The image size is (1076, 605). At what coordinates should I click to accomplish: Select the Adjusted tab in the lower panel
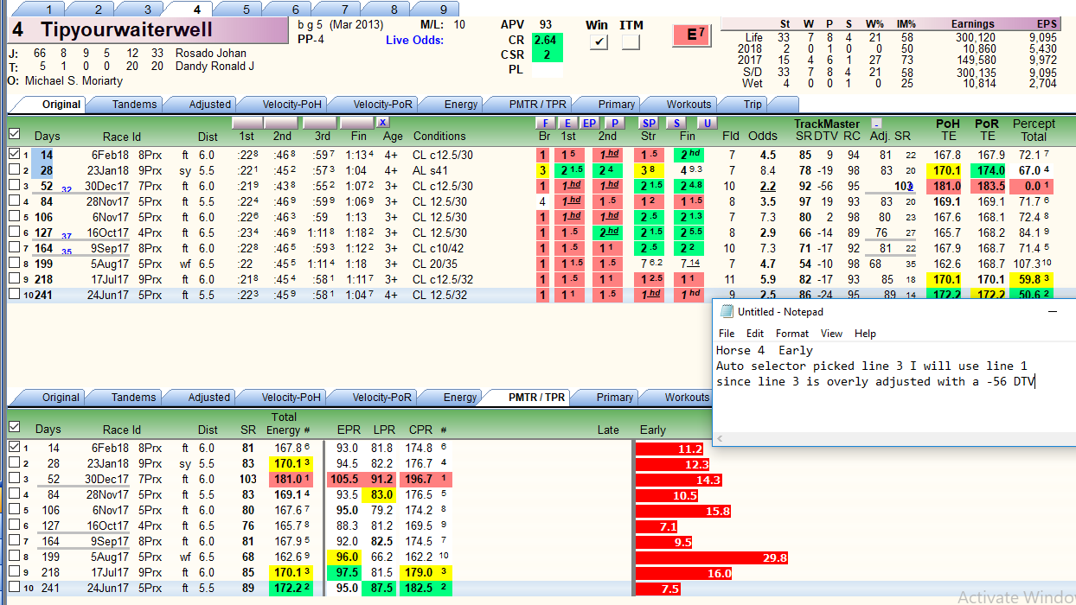click(209, 398)
